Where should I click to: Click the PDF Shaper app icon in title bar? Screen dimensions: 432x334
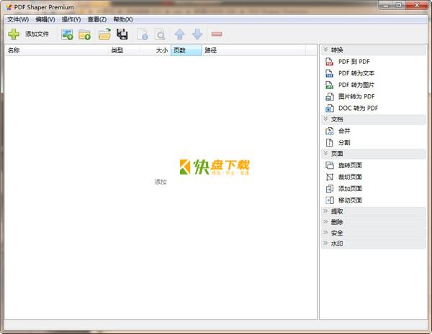point(9,7)
